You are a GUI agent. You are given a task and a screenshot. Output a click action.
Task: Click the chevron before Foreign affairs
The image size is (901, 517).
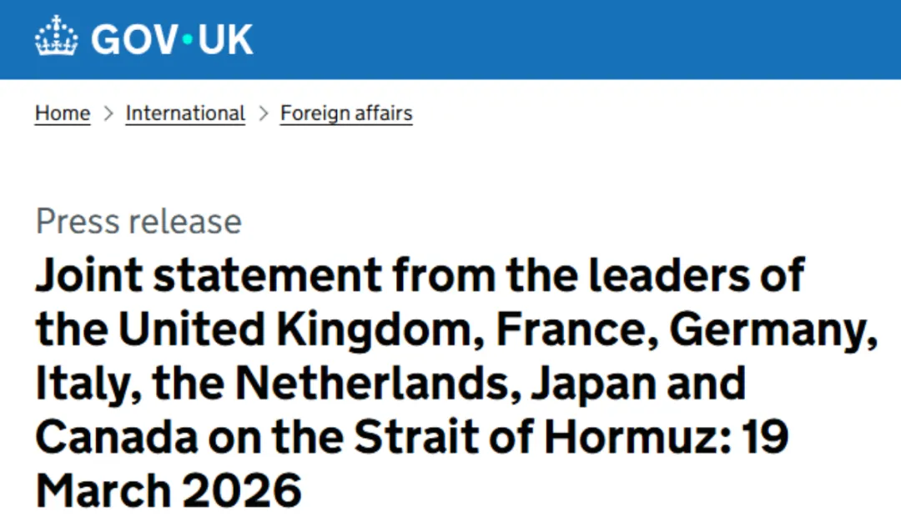tap(263, 113)
